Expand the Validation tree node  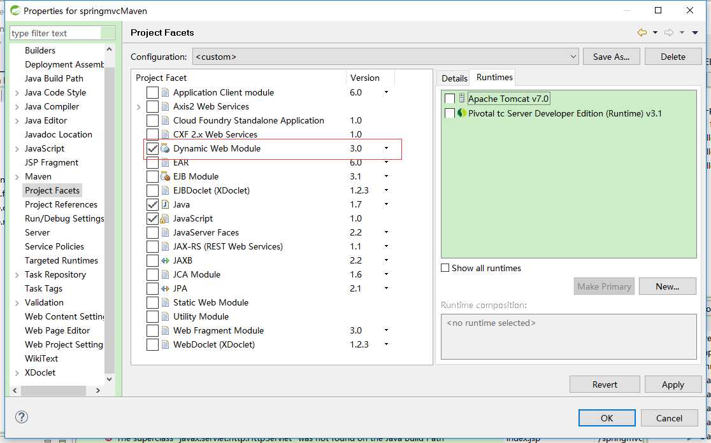(17, 303)
